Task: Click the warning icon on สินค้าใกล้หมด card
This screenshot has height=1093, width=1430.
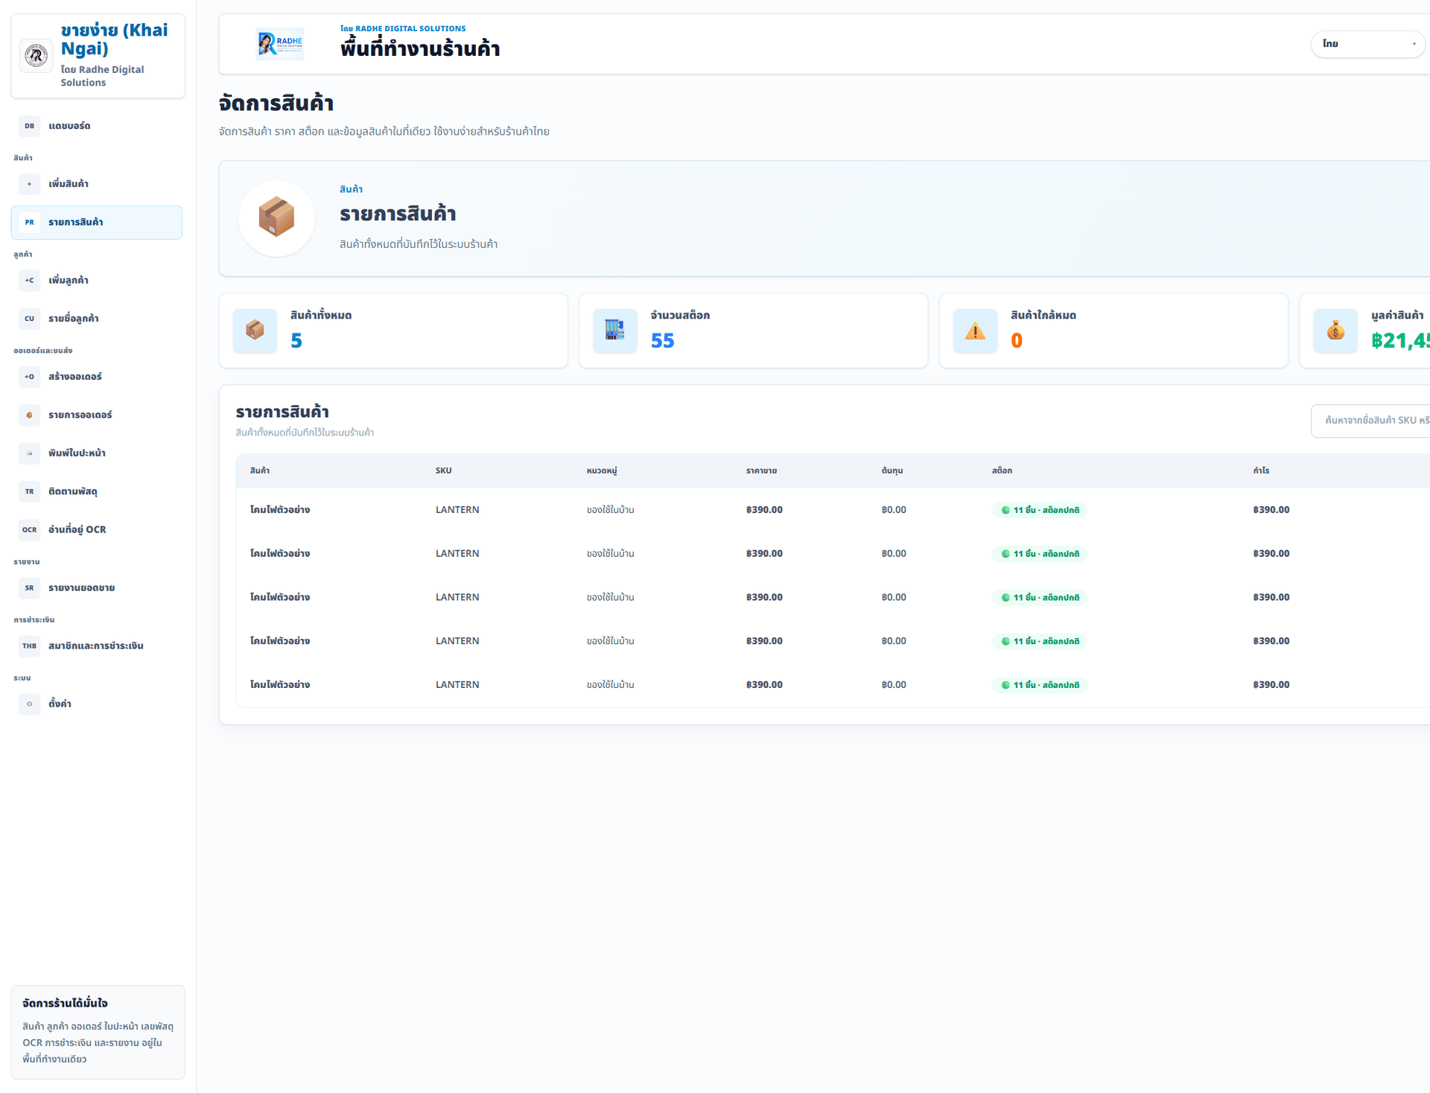Action: coord(976,331)
